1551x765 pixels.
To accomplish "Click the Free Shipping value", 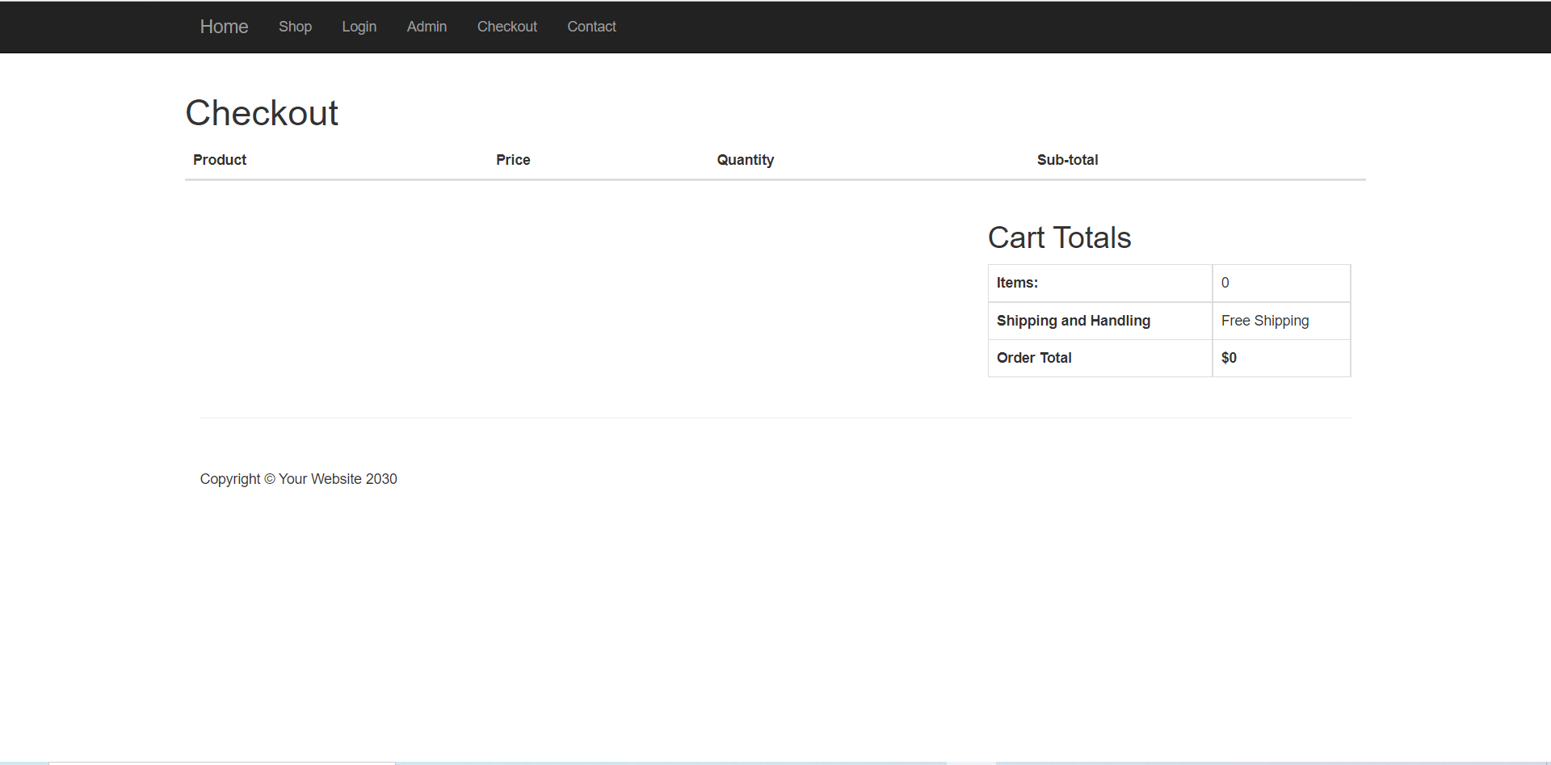I will click(1264, 321).
